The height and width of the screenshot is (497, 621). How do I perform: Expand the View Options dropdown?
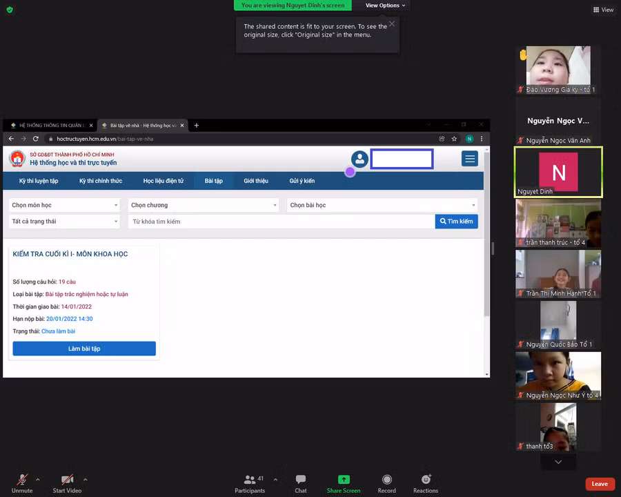pyautogui.click(x=385, y=6)
